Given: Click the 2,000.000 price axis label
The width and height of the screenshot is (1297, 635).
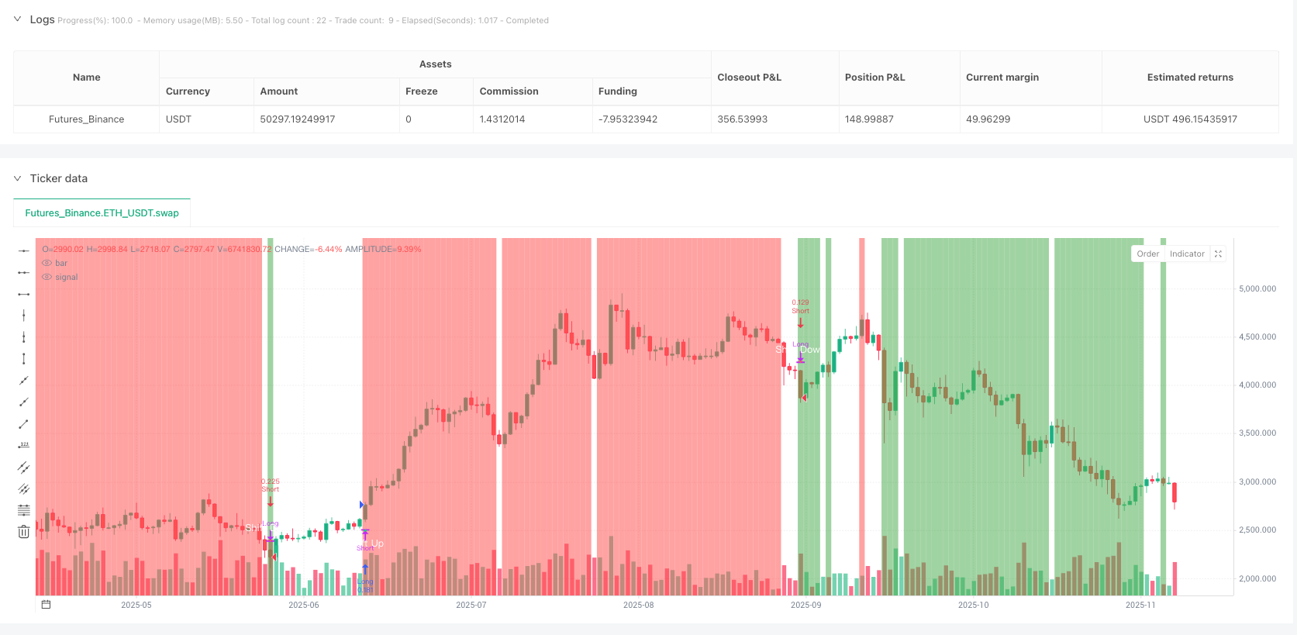Looking at the screenshot, I should 1257,578.
